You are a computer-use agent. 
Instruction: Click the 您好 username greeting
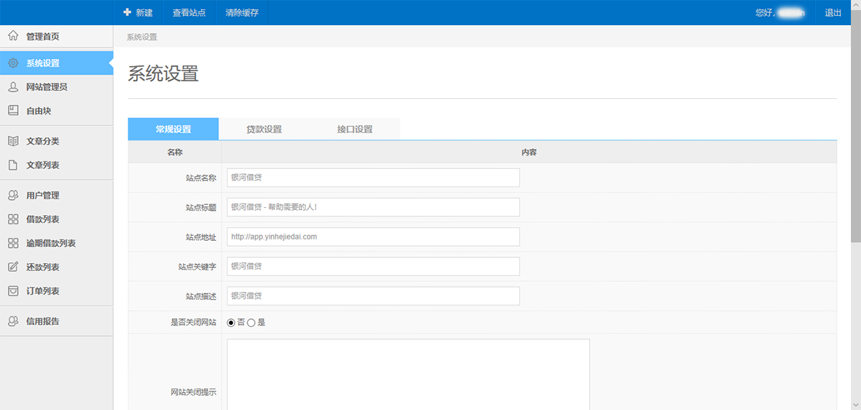pyautogui.click(x=780, y=12)
